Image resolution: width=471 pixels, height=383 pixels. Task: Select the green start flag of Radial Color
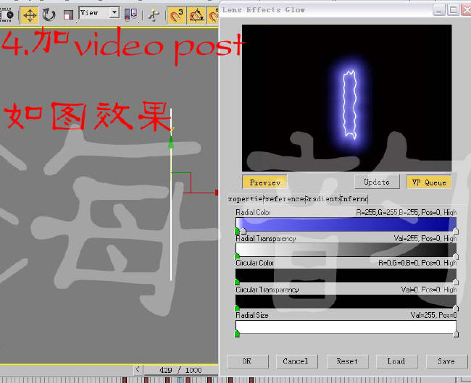(237, 231)
